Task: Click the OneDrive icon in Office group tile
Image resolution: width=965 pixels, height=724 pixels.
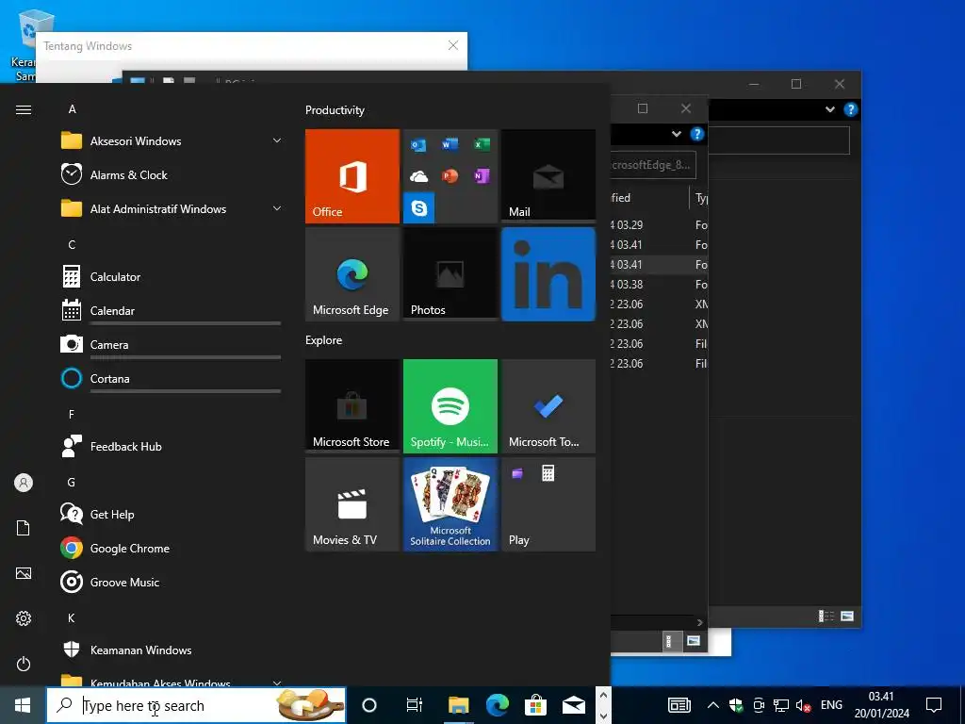Action: [x=418, y=176]
